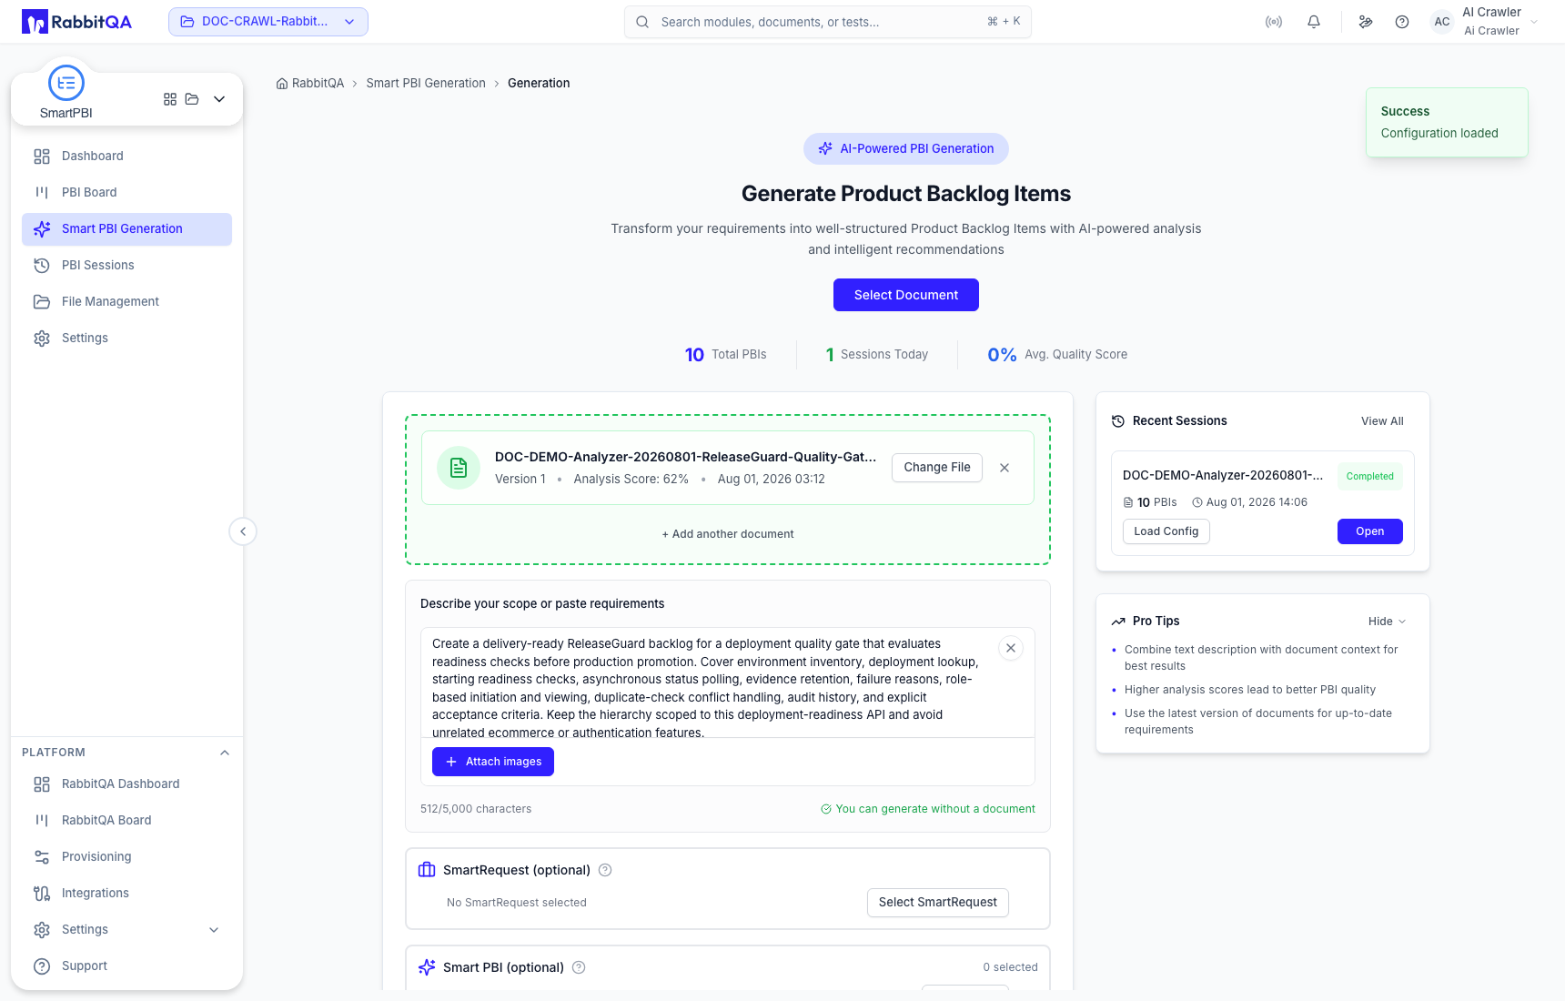Image resolution: width=1565 pixels, height=1001 pixels.
Task: Click Add another document
Action: 728,534
